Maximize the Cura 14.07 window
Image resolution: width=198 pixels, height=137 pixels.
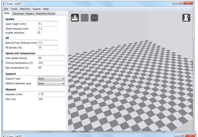click(181, 3)
